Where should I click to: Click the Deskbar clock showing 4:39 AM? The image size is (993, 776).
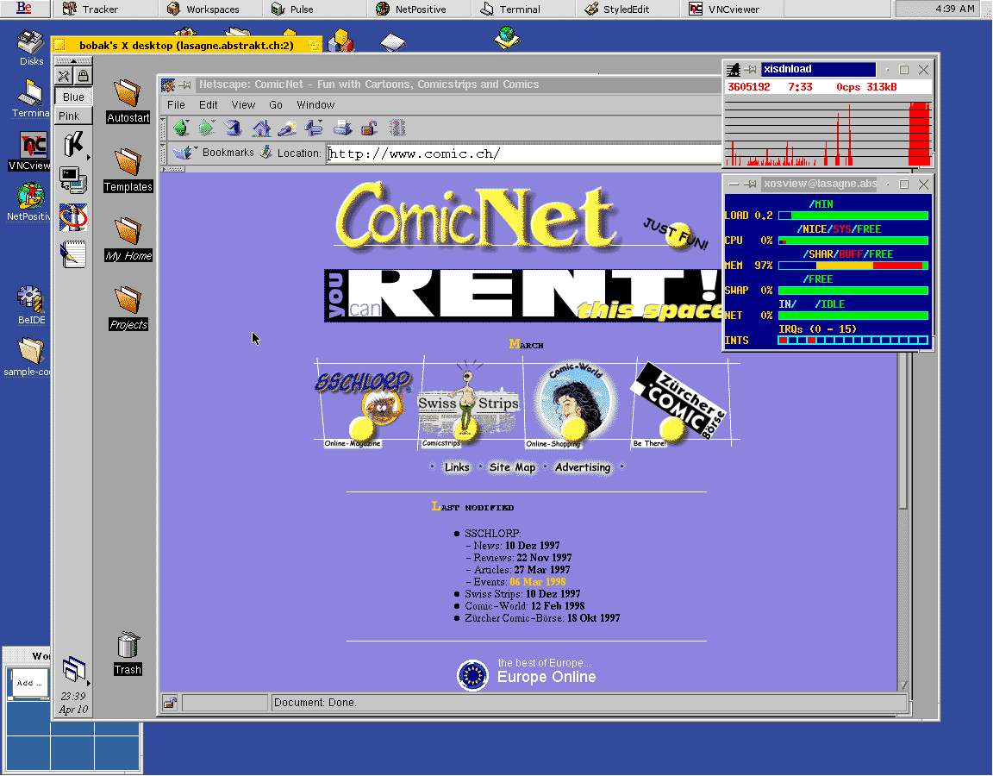(955, 9)
